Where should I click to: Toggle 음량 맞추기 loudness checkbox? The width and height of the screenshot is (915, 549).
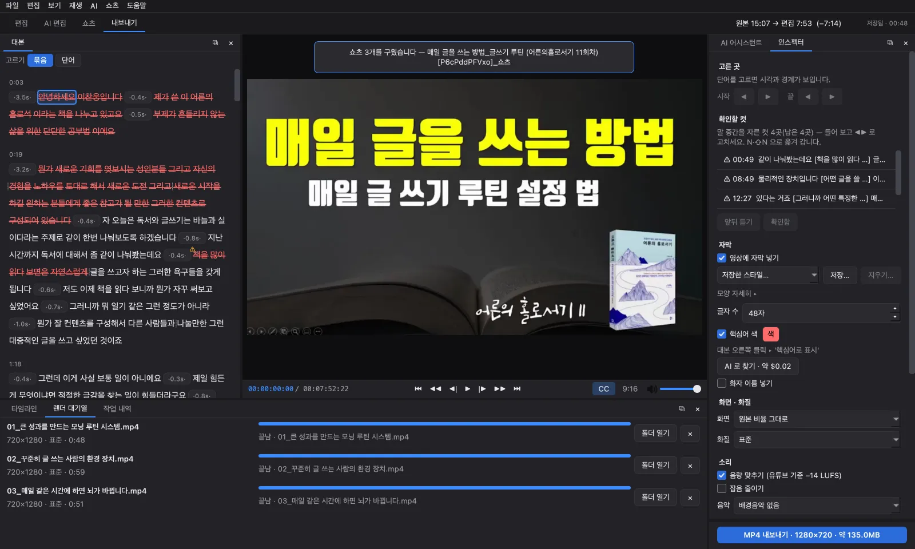click(722, 475)
